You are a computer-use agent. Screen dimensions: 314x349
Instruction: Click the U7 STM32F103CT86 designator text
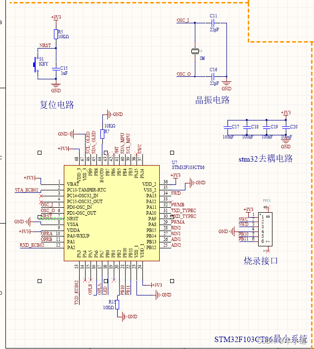(188, 165)
